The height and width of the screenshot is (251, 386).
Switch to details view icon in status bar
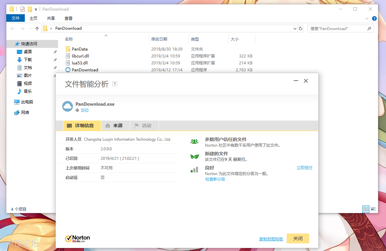tap(366, 209)
